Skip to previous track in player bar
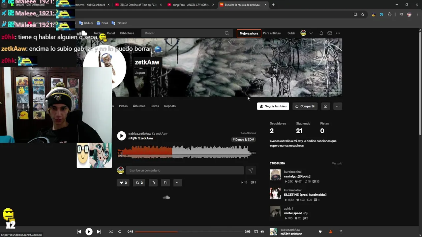The height and width of the screenshot is (237, 422). click(79, 232)
